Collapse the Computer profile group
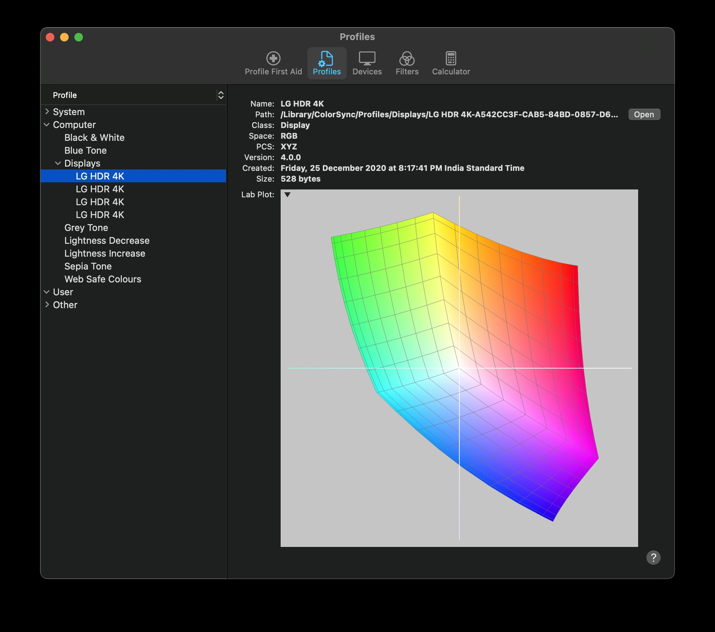715x632 pixels. [47, 125]
